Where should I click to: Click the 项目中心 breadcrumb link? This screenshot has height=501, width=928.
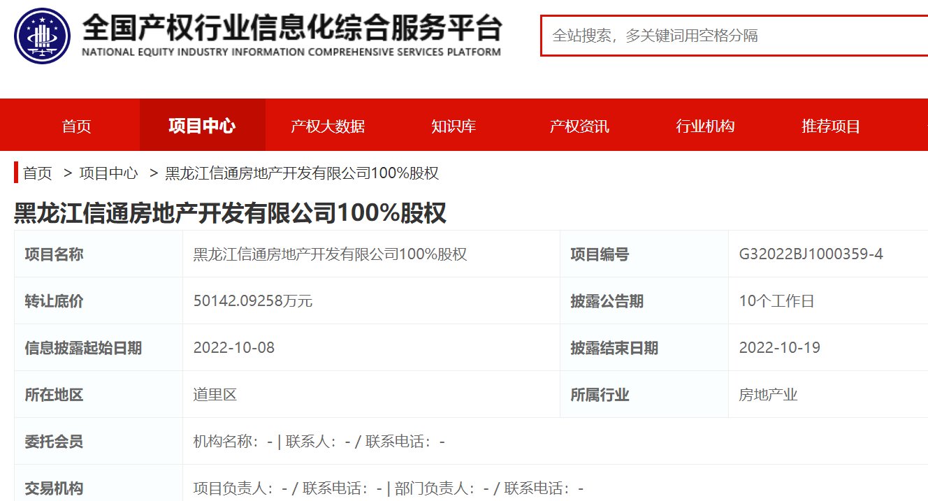tap(108, 173)
